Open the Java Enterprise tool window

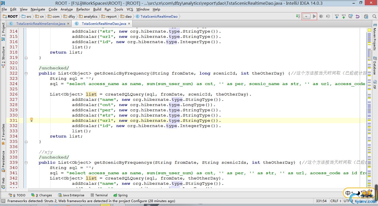point(71,195)
